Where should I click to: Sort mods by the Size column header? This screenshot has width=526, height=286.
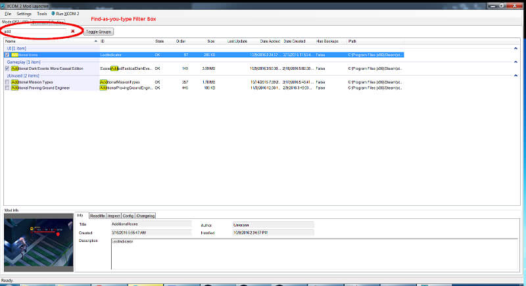[210, 41]
